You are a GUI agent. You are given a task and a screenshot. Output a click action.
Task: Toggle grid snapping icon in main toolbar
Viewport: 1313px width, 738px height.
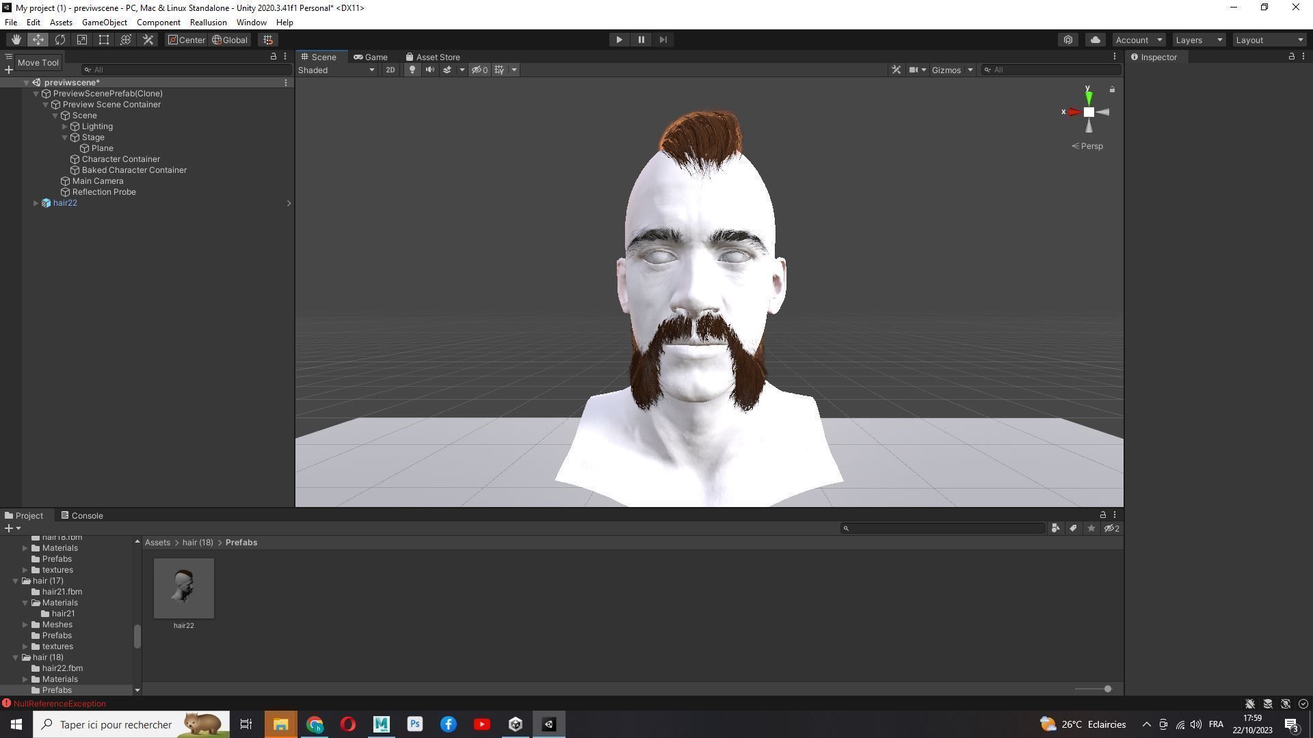[268, 40]
